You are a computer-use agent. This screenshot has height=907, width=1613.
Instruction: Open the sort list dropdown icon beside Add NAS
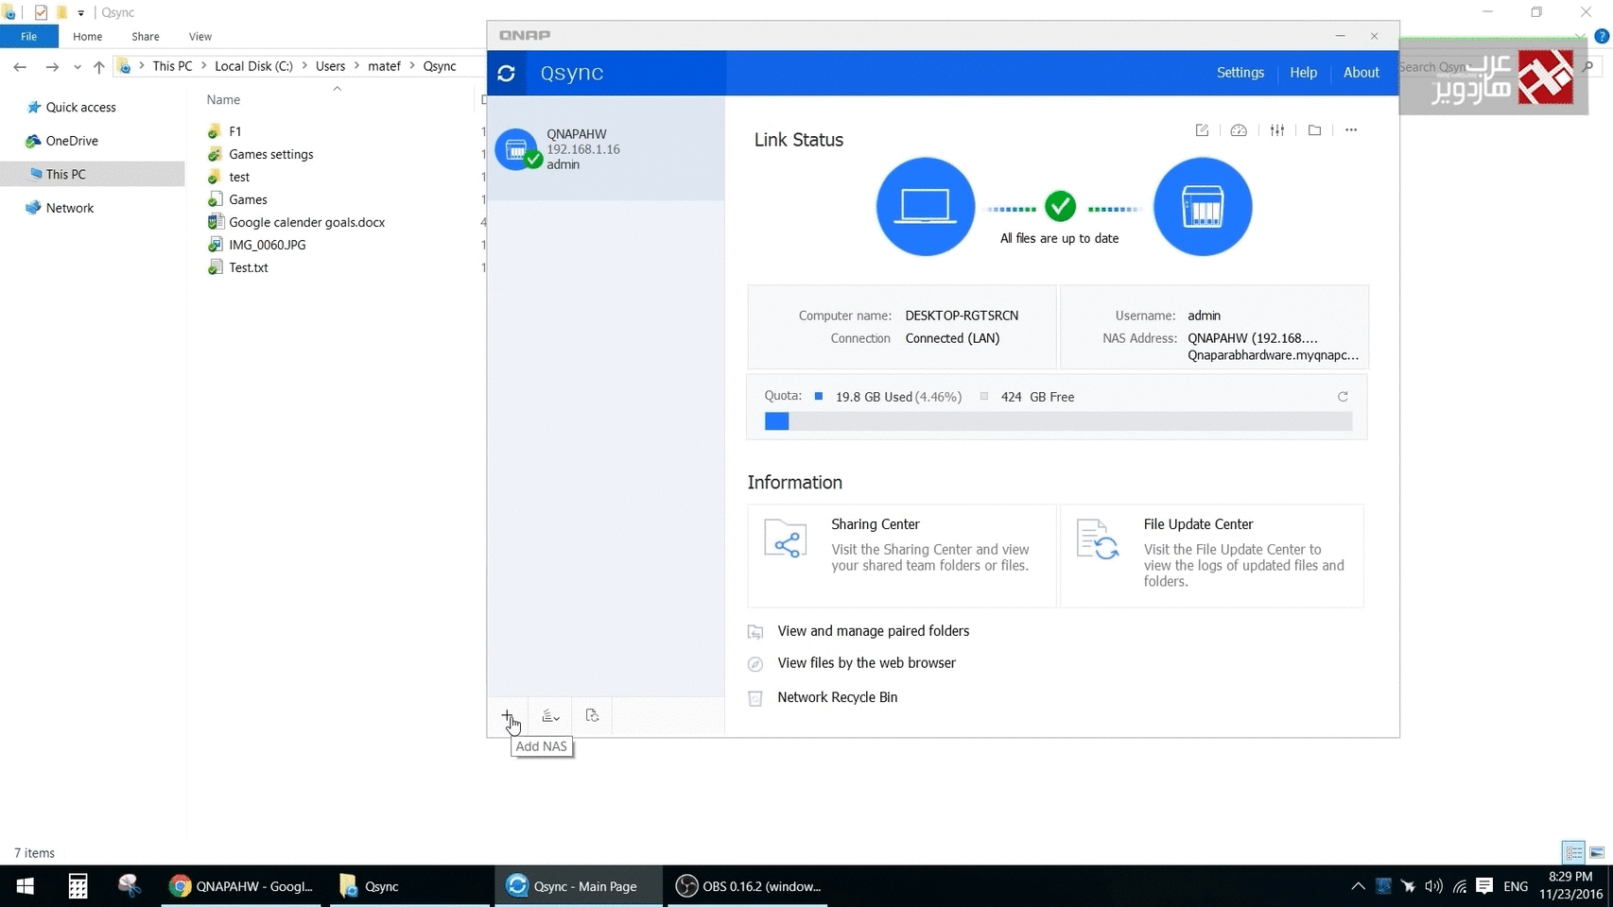[550, 716]
